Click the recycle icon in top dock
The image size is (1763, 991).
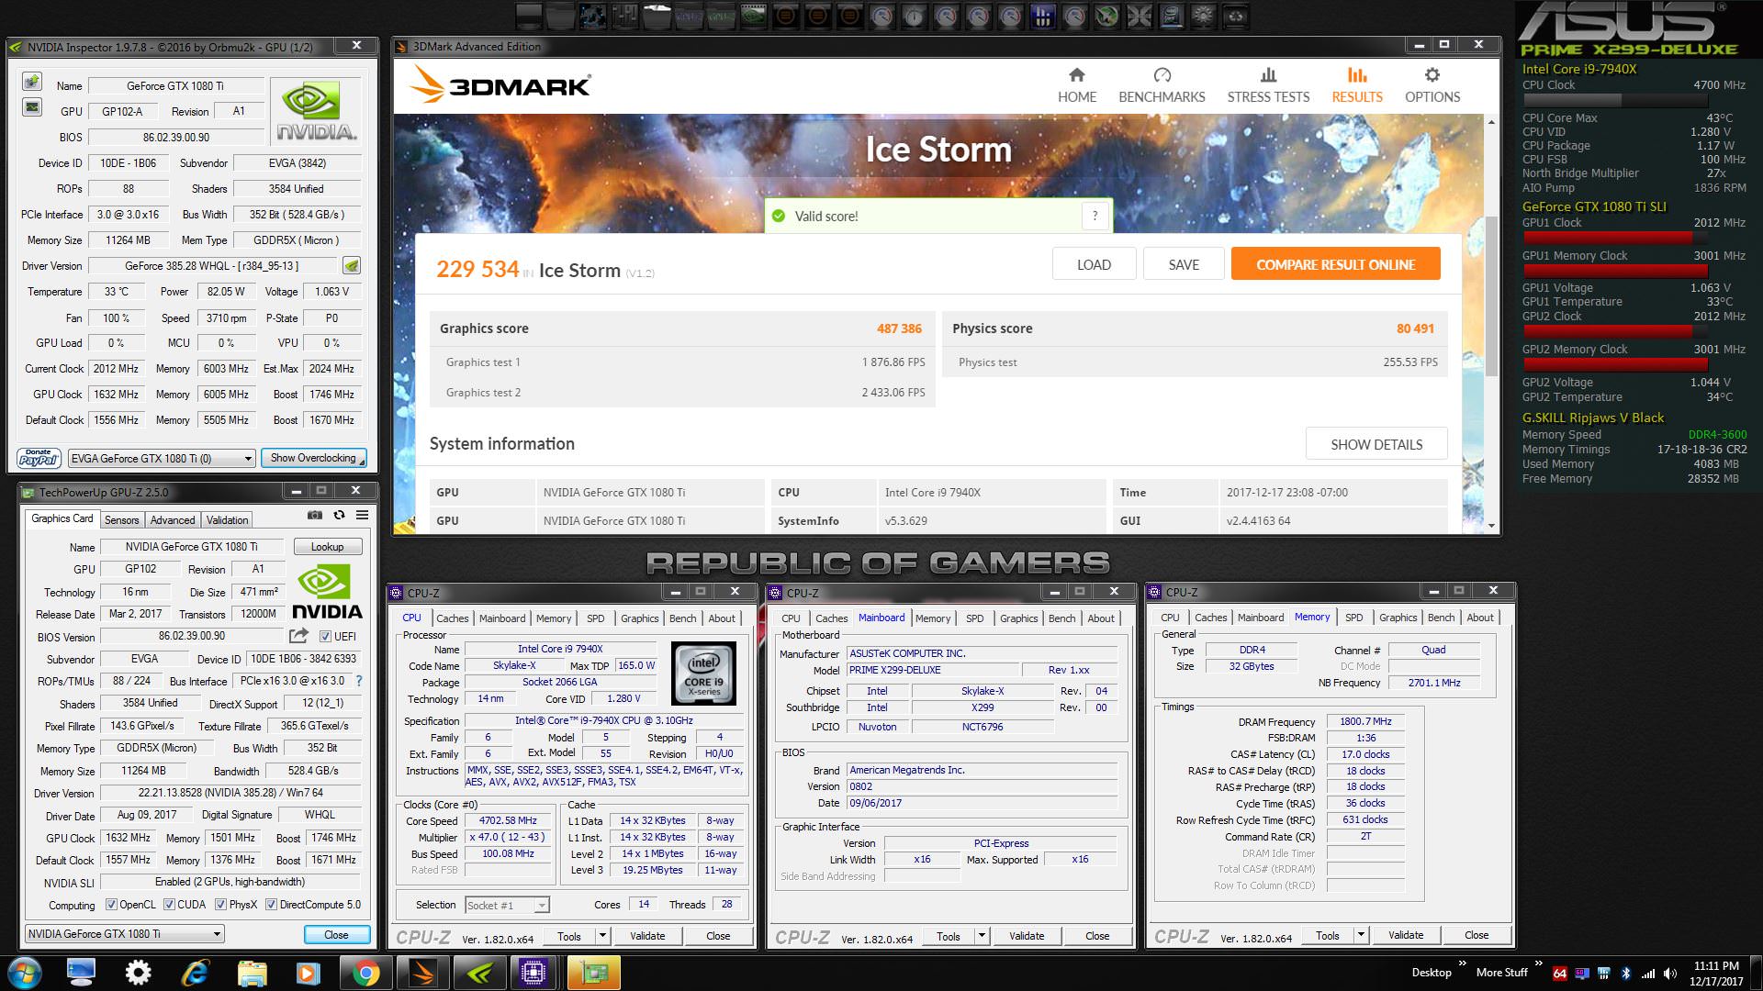point(1237,15)
